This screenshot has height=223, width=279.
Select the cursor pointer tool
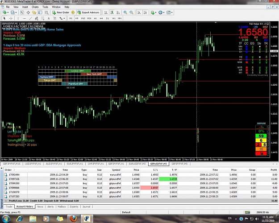tap(4, 18)
